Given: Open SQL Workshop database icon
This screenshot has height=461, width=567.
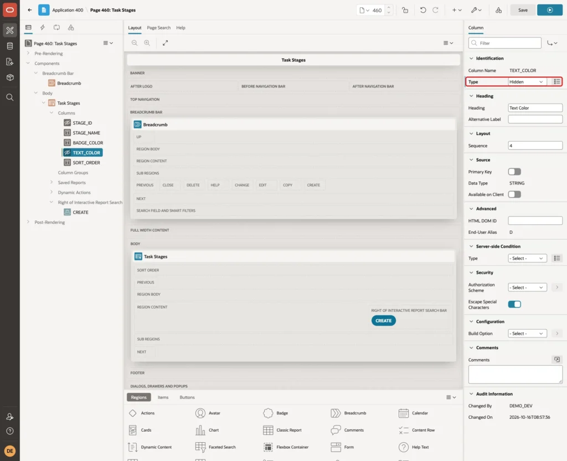Looking at the screenshot, I should (10, 46).
